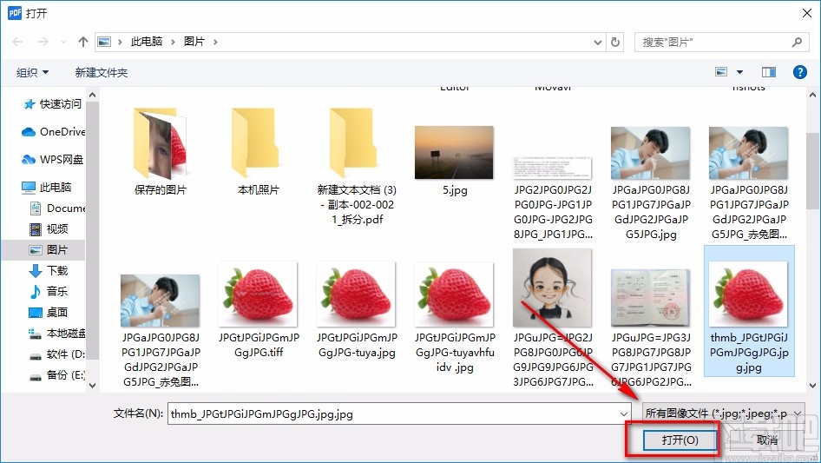Select 软件 (D:) drive

[56, 354]
